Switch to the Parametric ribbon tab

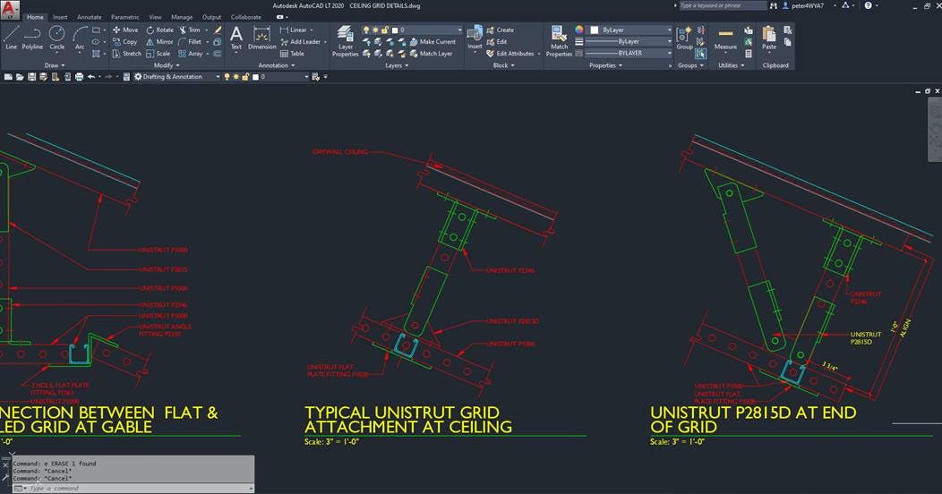click(x=125, y=17)
